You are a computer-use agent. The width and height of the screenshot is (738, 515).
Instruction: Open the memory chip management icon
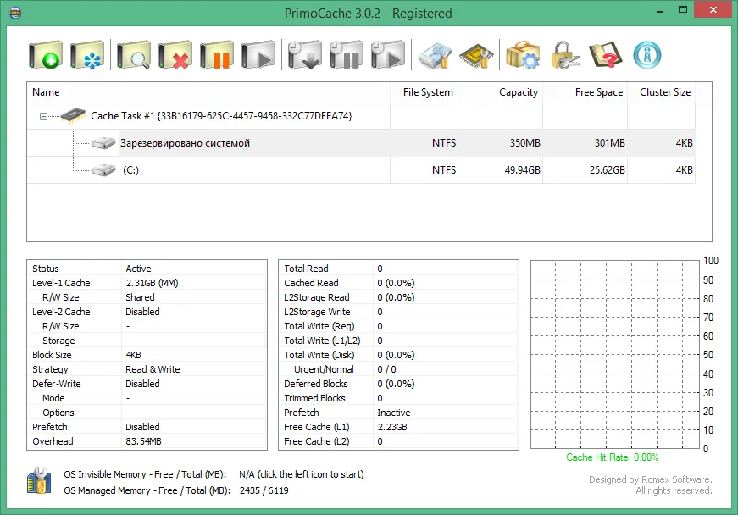click(x=476, y=56)
